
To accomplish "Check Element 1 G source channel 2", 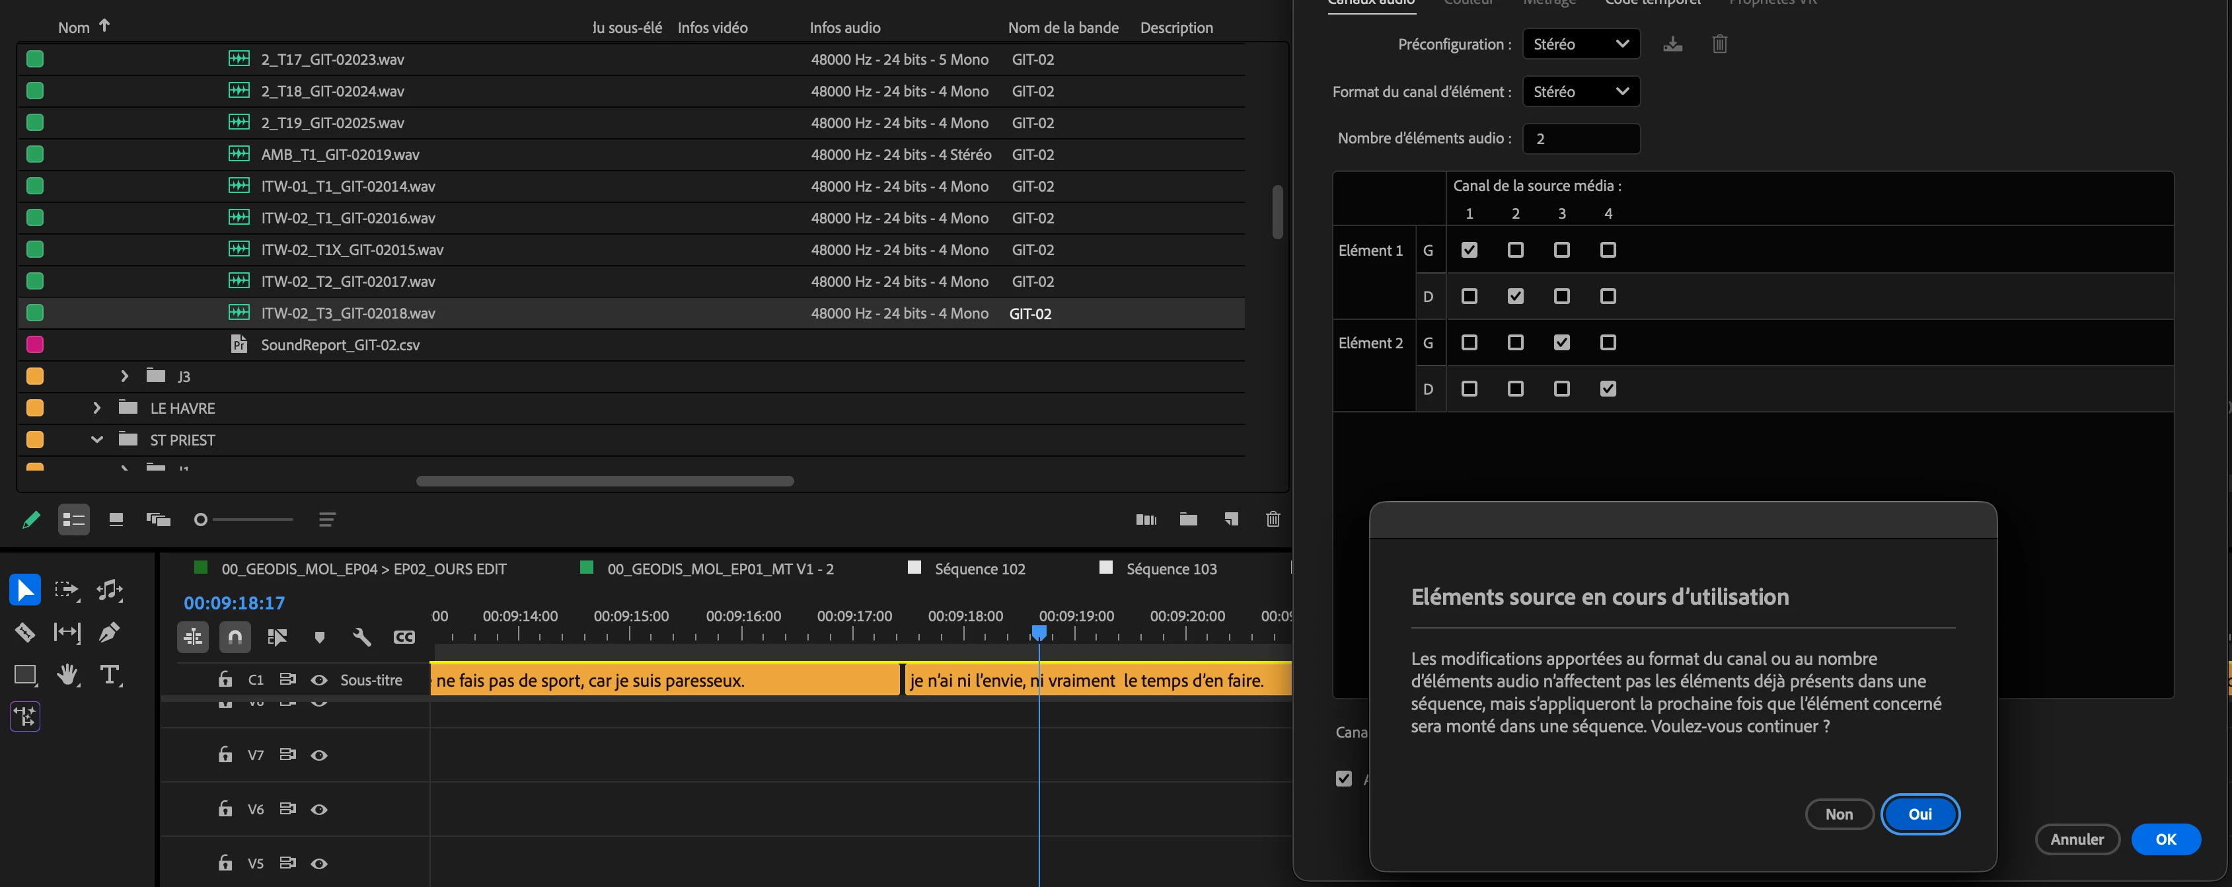I will pyautogui.click(x=1514, y=250).
